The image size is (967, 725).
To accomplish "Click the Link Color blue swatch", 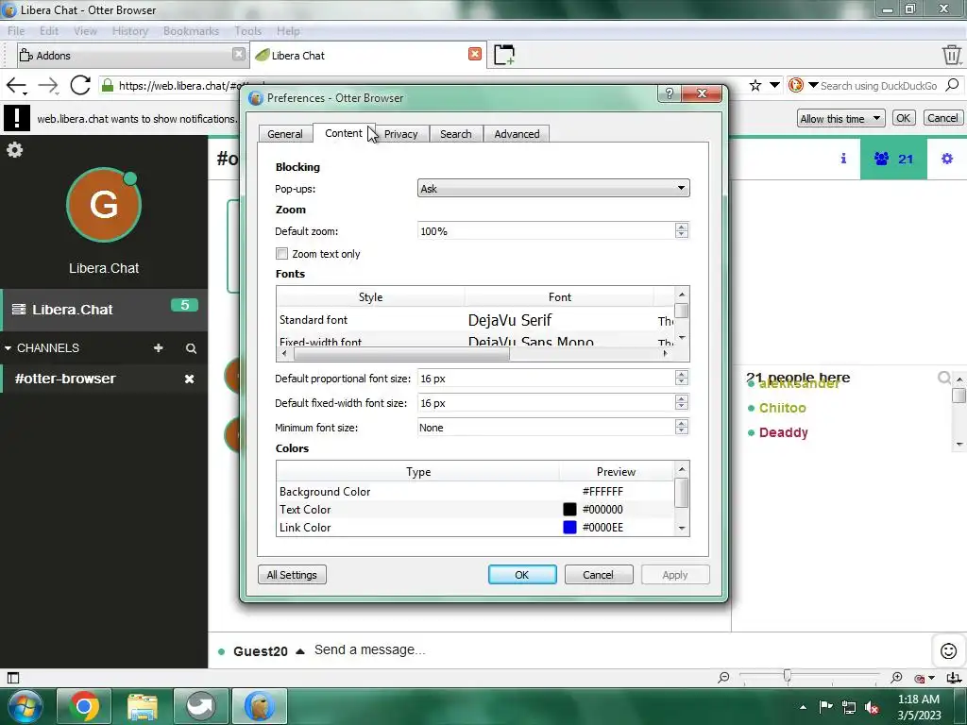I will coord(569,527).
